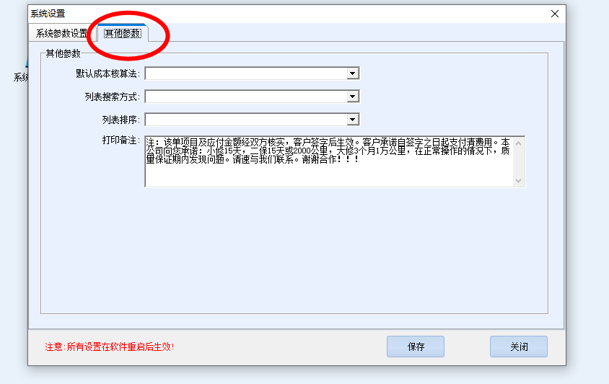Screen dimensions: 609x384
Task: Click the 打印备注 scrollbar up arrow
Action: tap(519, 143)
